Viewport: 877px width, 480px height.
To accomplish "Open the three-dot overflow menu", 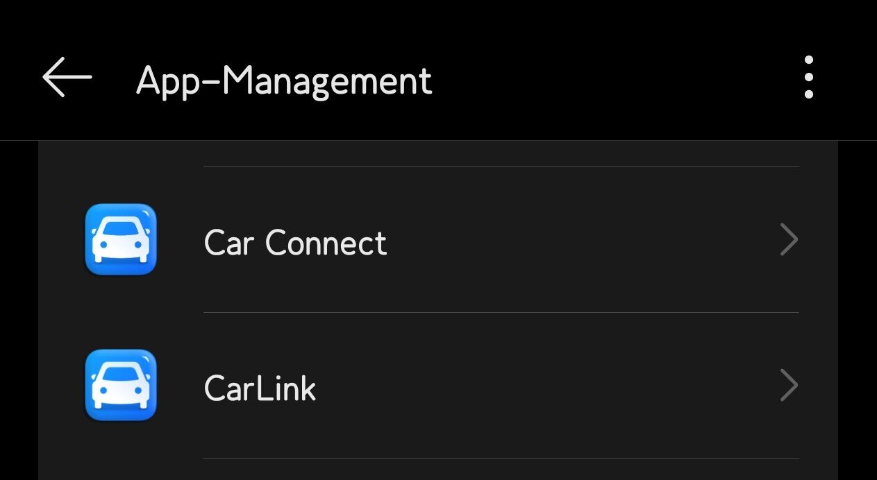I will 808,77.
